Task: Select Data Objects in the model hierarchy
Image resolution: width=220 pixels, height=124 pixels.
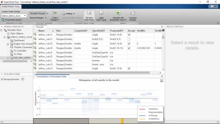Action: (17, 34)
